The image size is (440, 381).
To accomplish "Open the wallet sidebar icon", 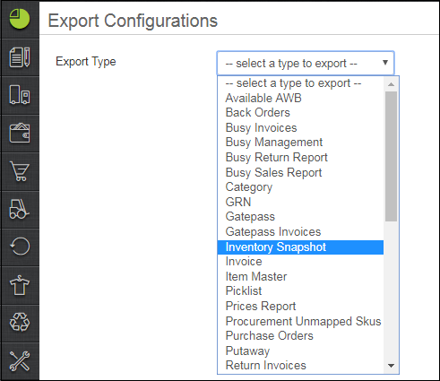I will click(20, 133).
